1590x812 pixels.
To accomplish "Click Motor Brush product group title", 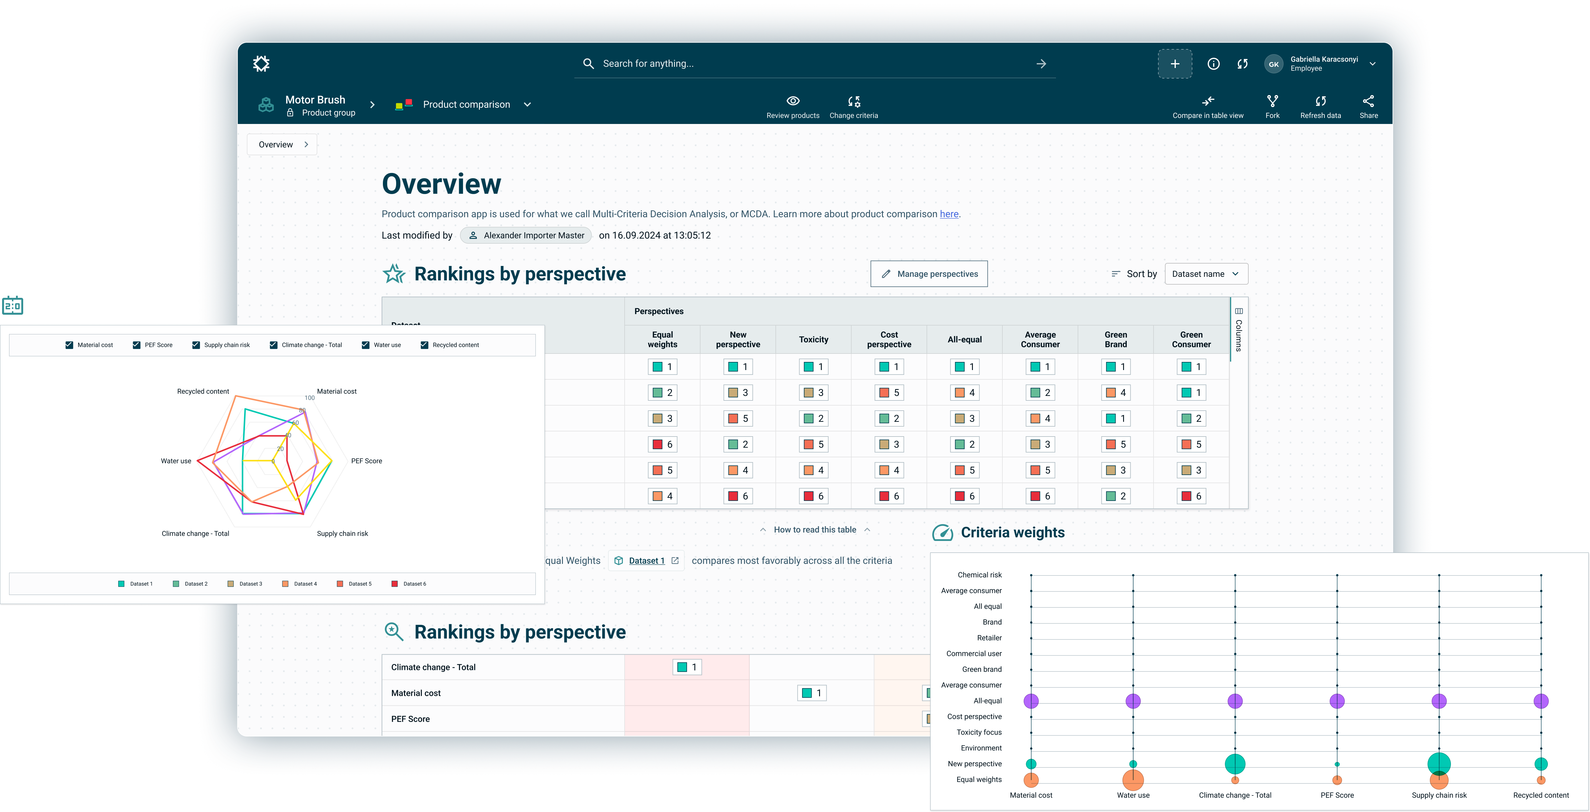I will point(315,99).
